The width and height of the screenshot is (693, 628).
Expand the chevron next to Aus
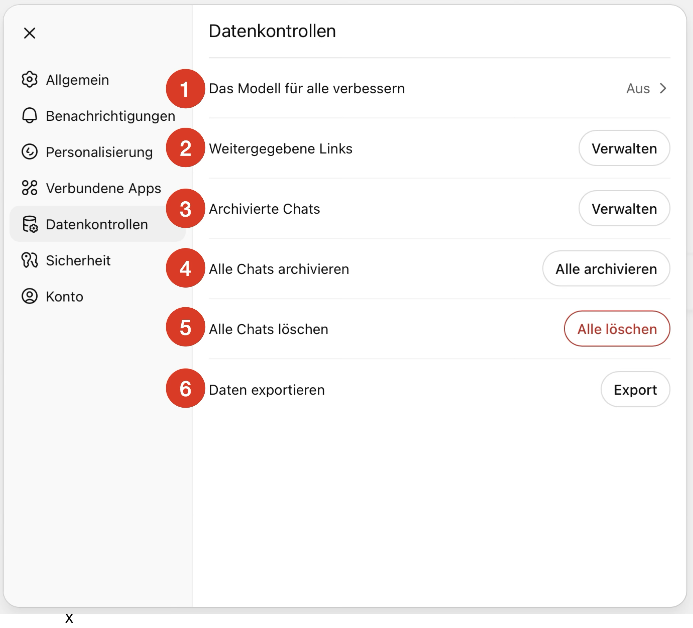[663, 89]
